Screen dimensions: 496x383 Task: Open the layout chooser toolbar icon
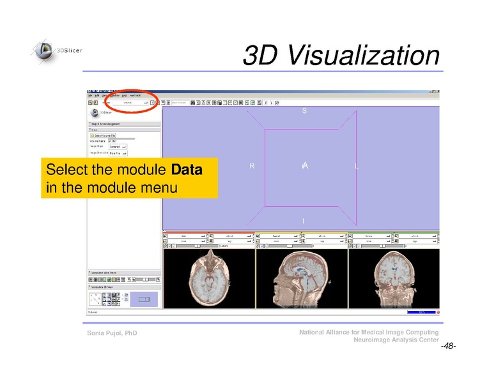[x=260, y=103]
